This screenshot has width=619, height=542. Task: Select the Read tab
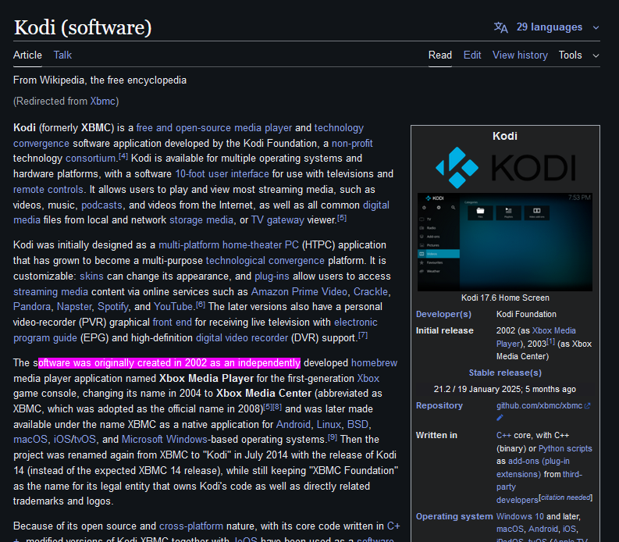440,55
